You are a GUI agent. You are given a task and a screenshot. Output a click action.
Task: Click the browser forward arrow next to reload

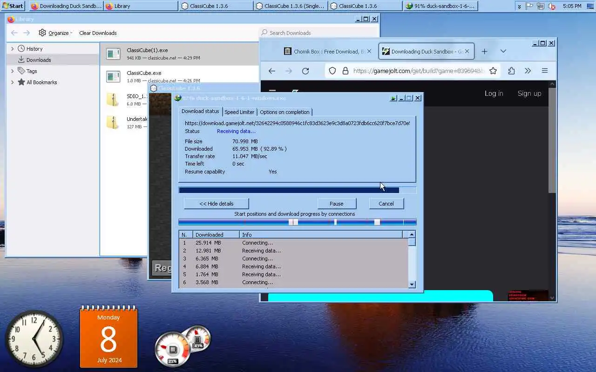(289, 71)
